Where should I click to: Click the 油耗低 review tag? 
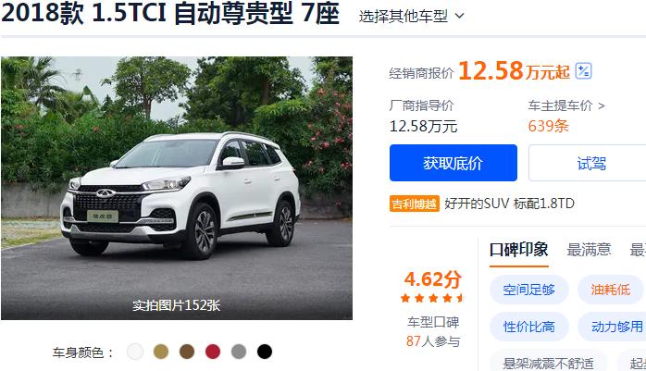click(611, 290)
